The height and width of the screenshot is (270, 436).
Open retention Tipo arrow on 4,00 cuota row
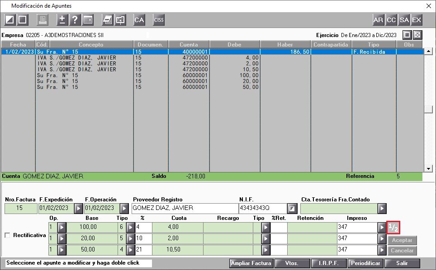266,228
